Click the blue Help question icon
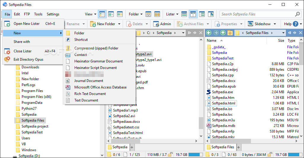 [x=295, y=24]
